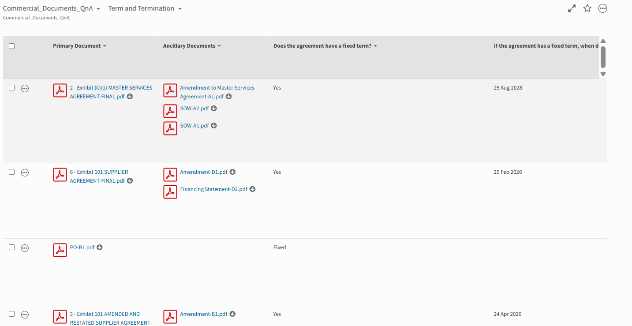
Task: Open 6 - Exhibit 101 SUPPLIER AGREEMENT-FINAL.pdf link
Action: click(99, 176)
